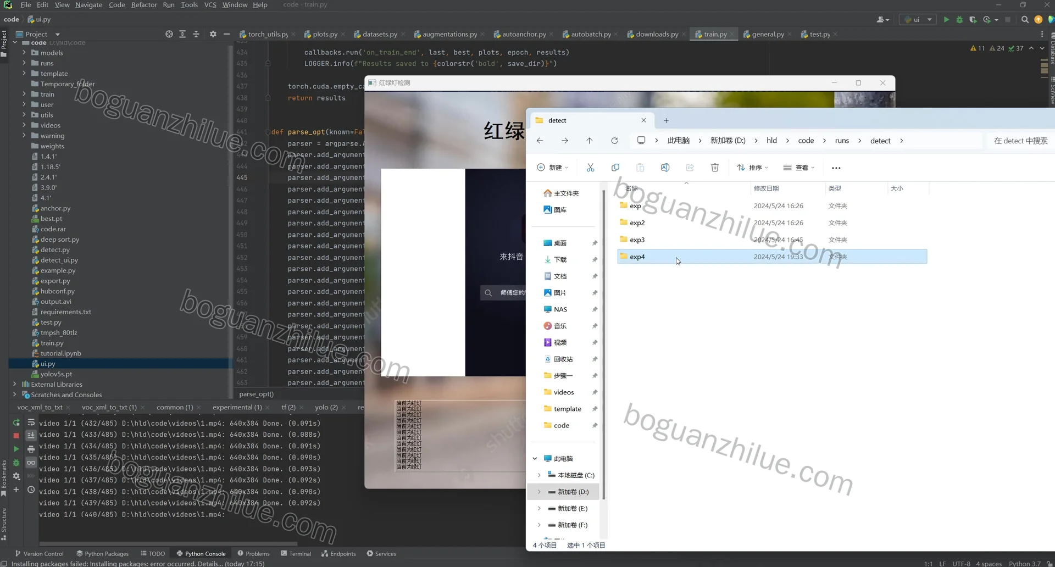Click the code segment in Explorer address bar
This screenshot has height=567, width=1055.
(806, 141)
